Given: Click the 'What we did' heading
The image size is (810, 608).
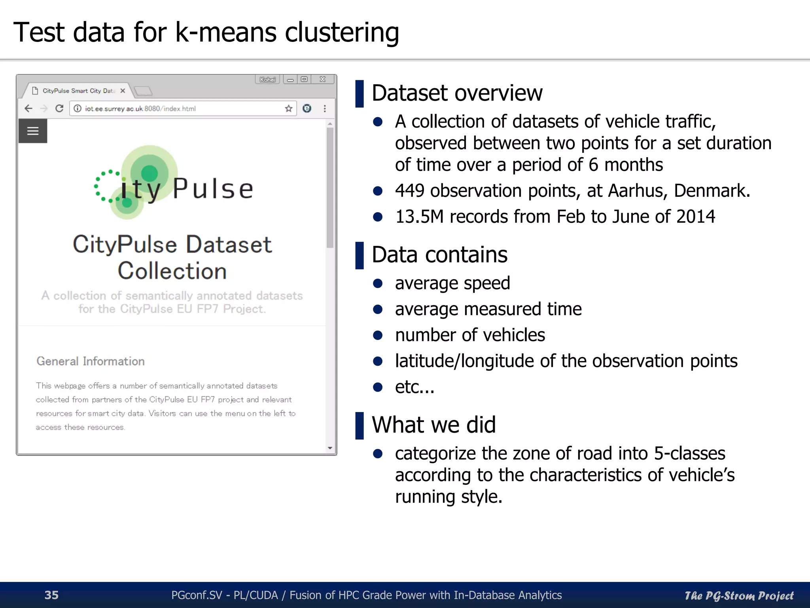Looking at the screenshot, I should (433, 425).
